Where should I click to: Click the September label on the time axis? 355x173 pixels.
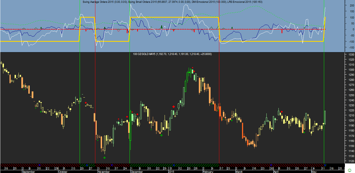(28, 172)
